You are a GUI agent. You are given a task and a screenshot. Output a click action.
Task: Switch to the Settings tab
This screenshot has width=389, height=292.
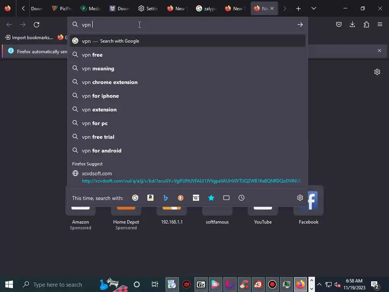tap(148, 8)
